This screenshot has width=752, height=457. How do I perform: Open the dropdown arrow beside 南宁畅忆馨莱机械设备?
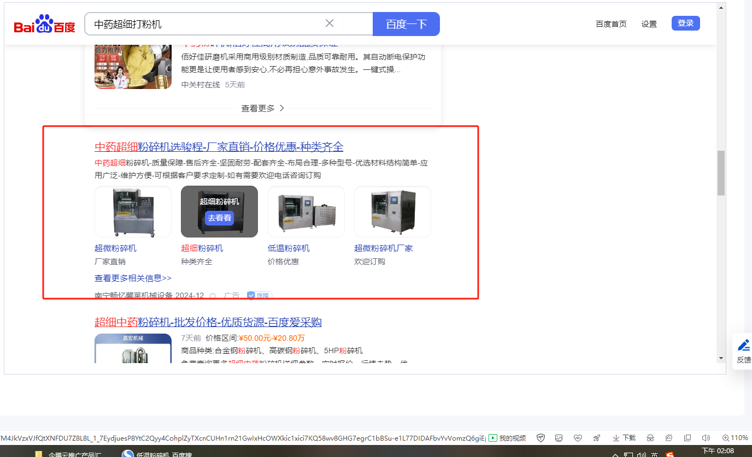point(213,296)
